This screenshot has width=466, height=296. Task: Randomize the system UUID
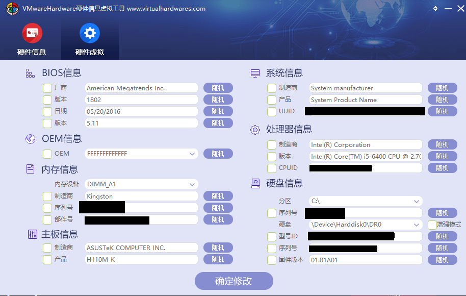(442, 112)
